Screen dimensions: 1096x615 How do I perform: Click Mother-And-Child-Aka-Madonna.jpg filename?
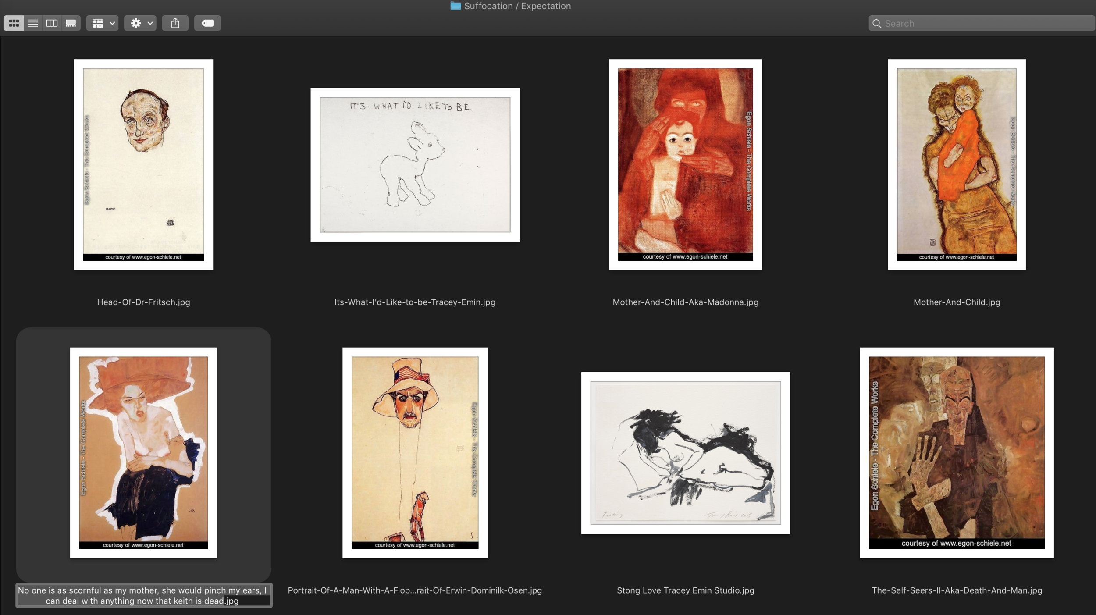point(685,302)
